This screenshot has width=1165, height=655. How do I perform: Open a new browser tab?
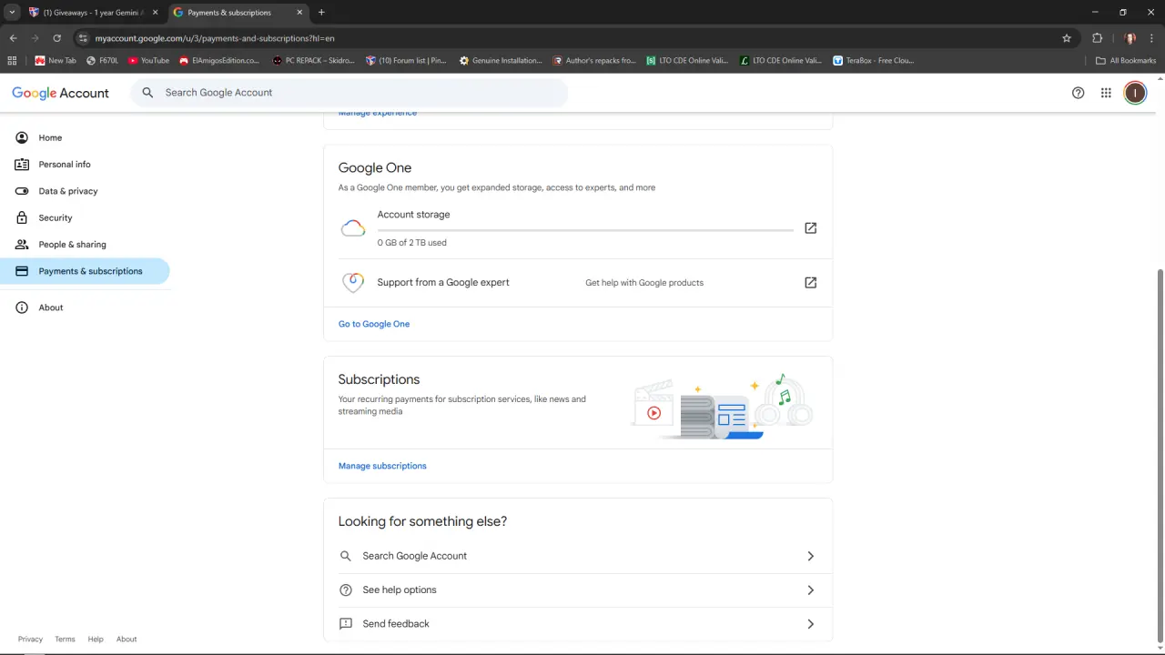pos(321,13)
